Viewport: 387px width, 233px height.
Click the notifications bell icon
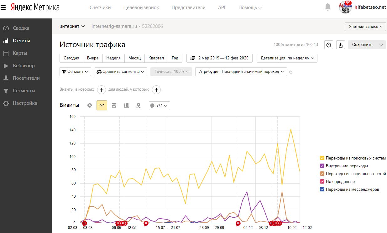(x=328, y=7)
